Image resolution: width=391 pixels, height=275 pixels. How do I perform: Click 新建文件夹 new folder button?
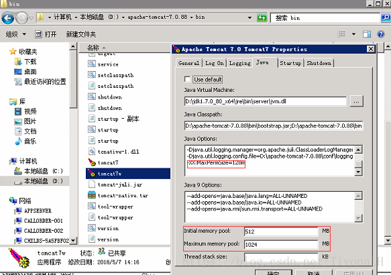click(x=80, y=34)
